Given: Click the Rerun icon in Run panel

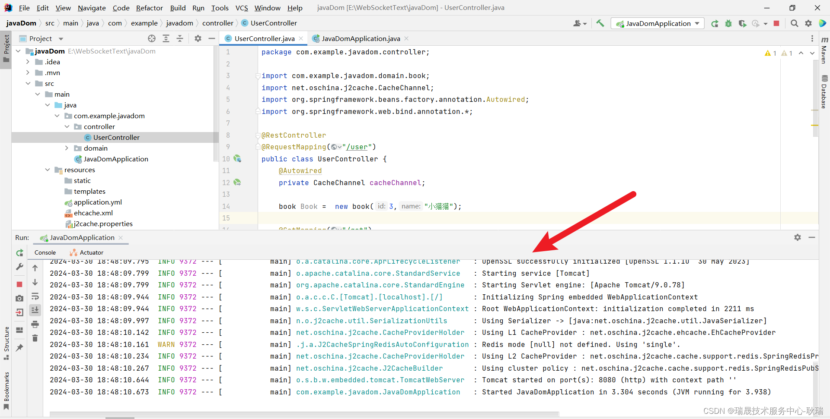Looking at the screenshot, I should point(19,253).
